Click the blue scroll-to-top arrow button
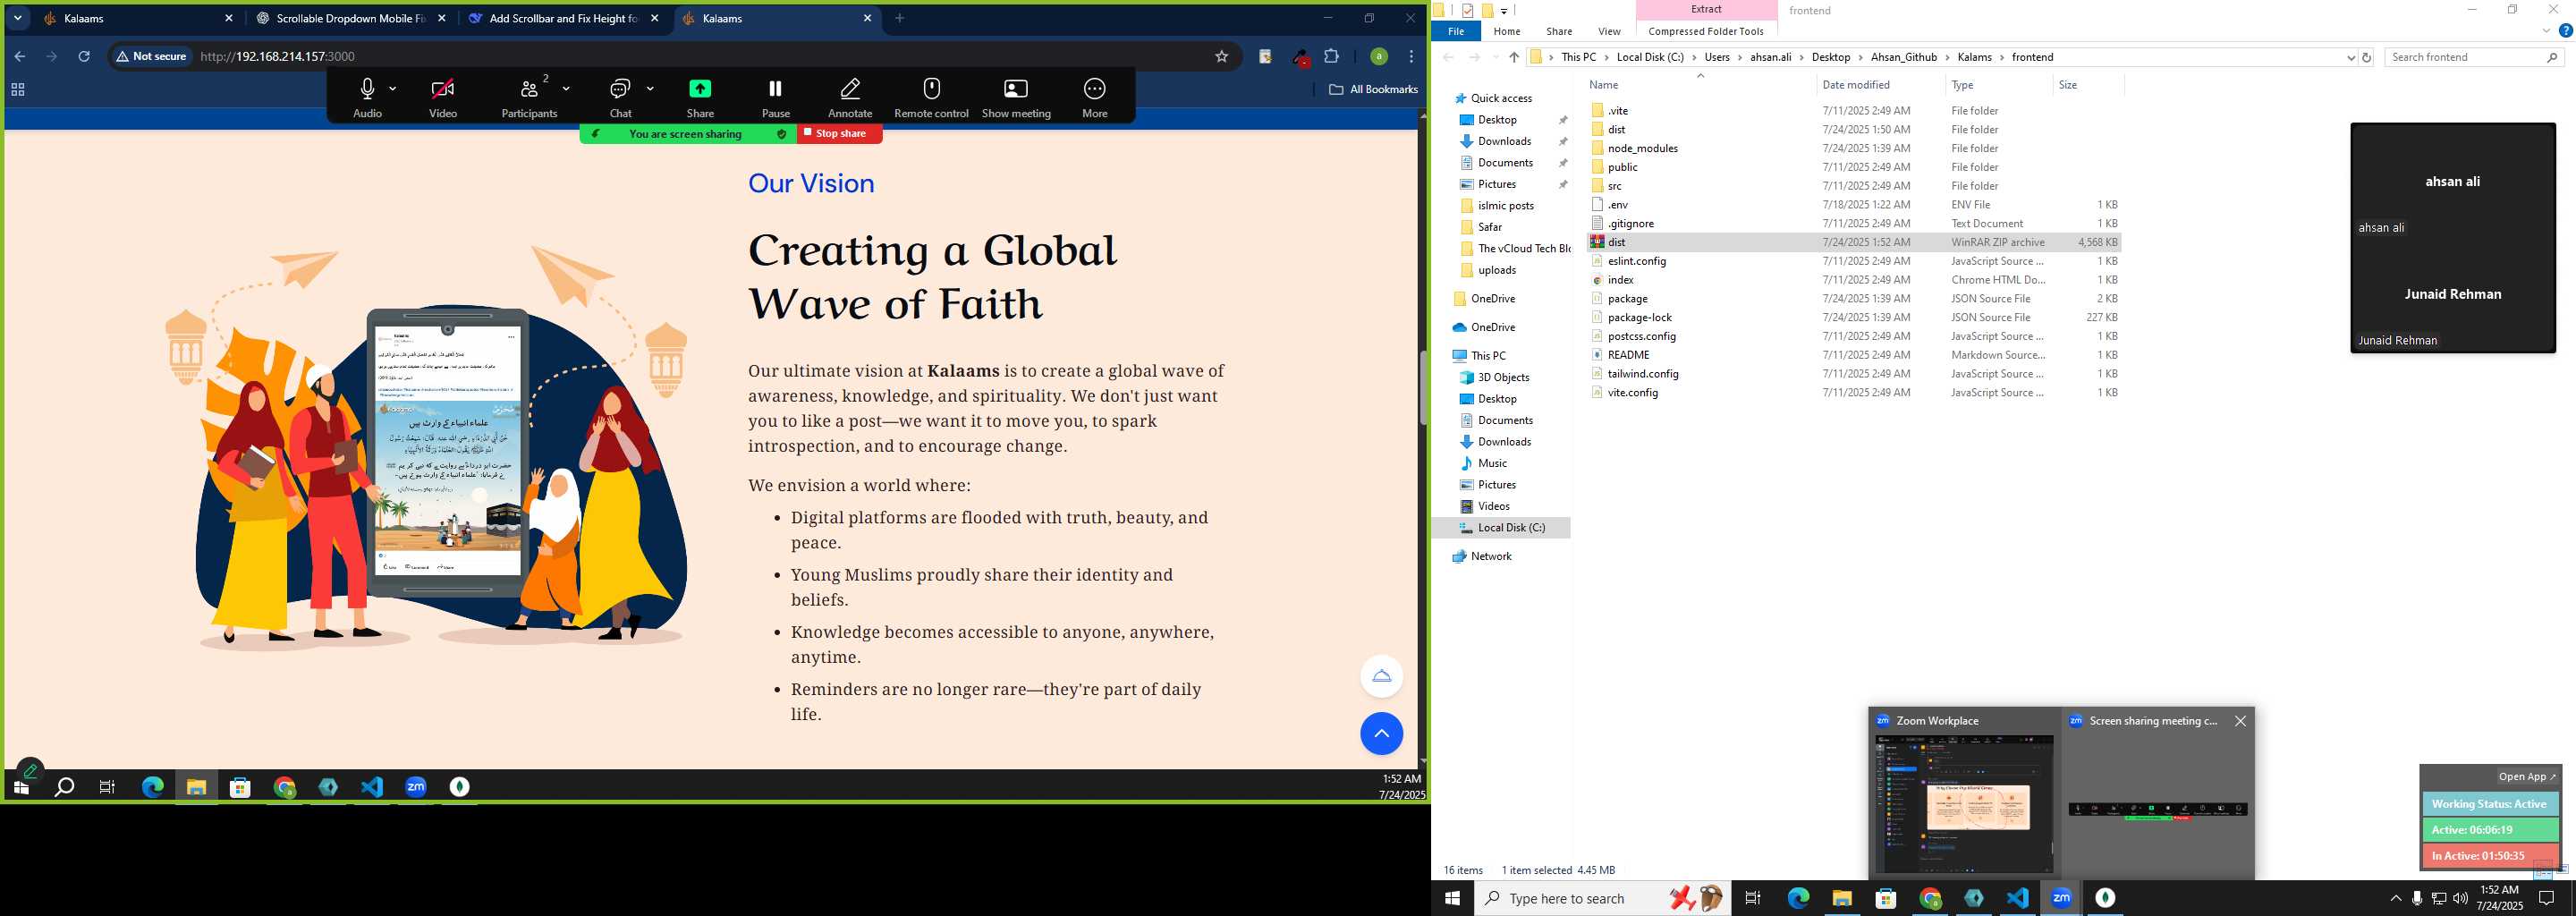Viewport: 2576px width, 916px height. coord(1381,733)
